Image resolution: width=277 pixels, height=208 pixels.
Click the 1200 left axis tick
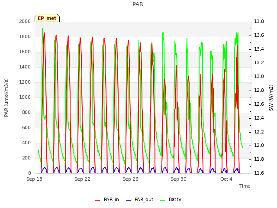pyautogui.click(x=25, y=82)
